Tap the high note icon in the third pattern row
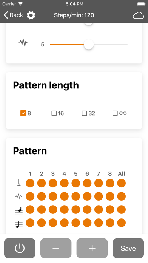The height and width of the screenshot is (263, 148). [x=19, y=211]
